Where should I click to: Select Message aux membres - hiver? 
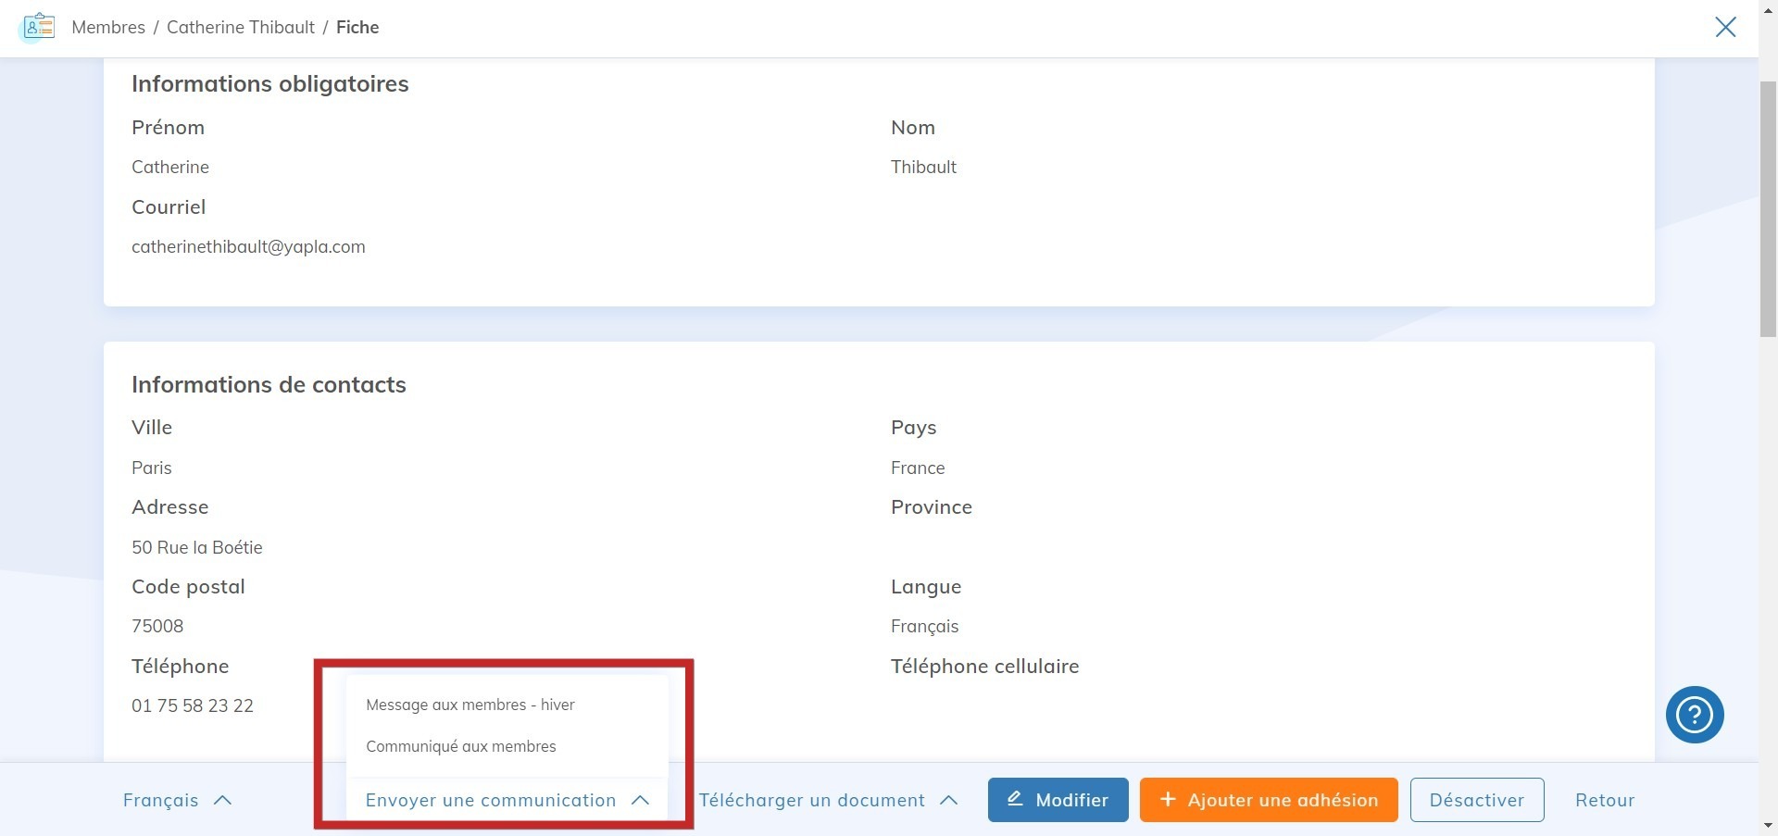(x=470, y=704)
